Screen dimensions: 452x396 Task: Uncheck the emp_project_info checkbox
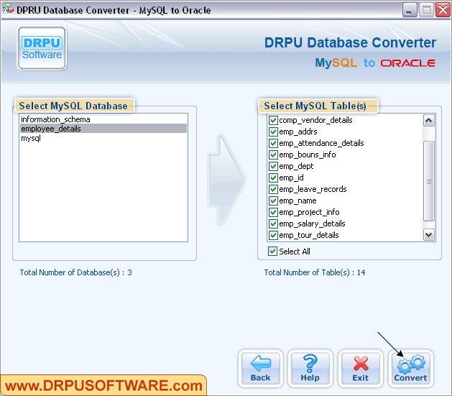click(x=273, y=212)
